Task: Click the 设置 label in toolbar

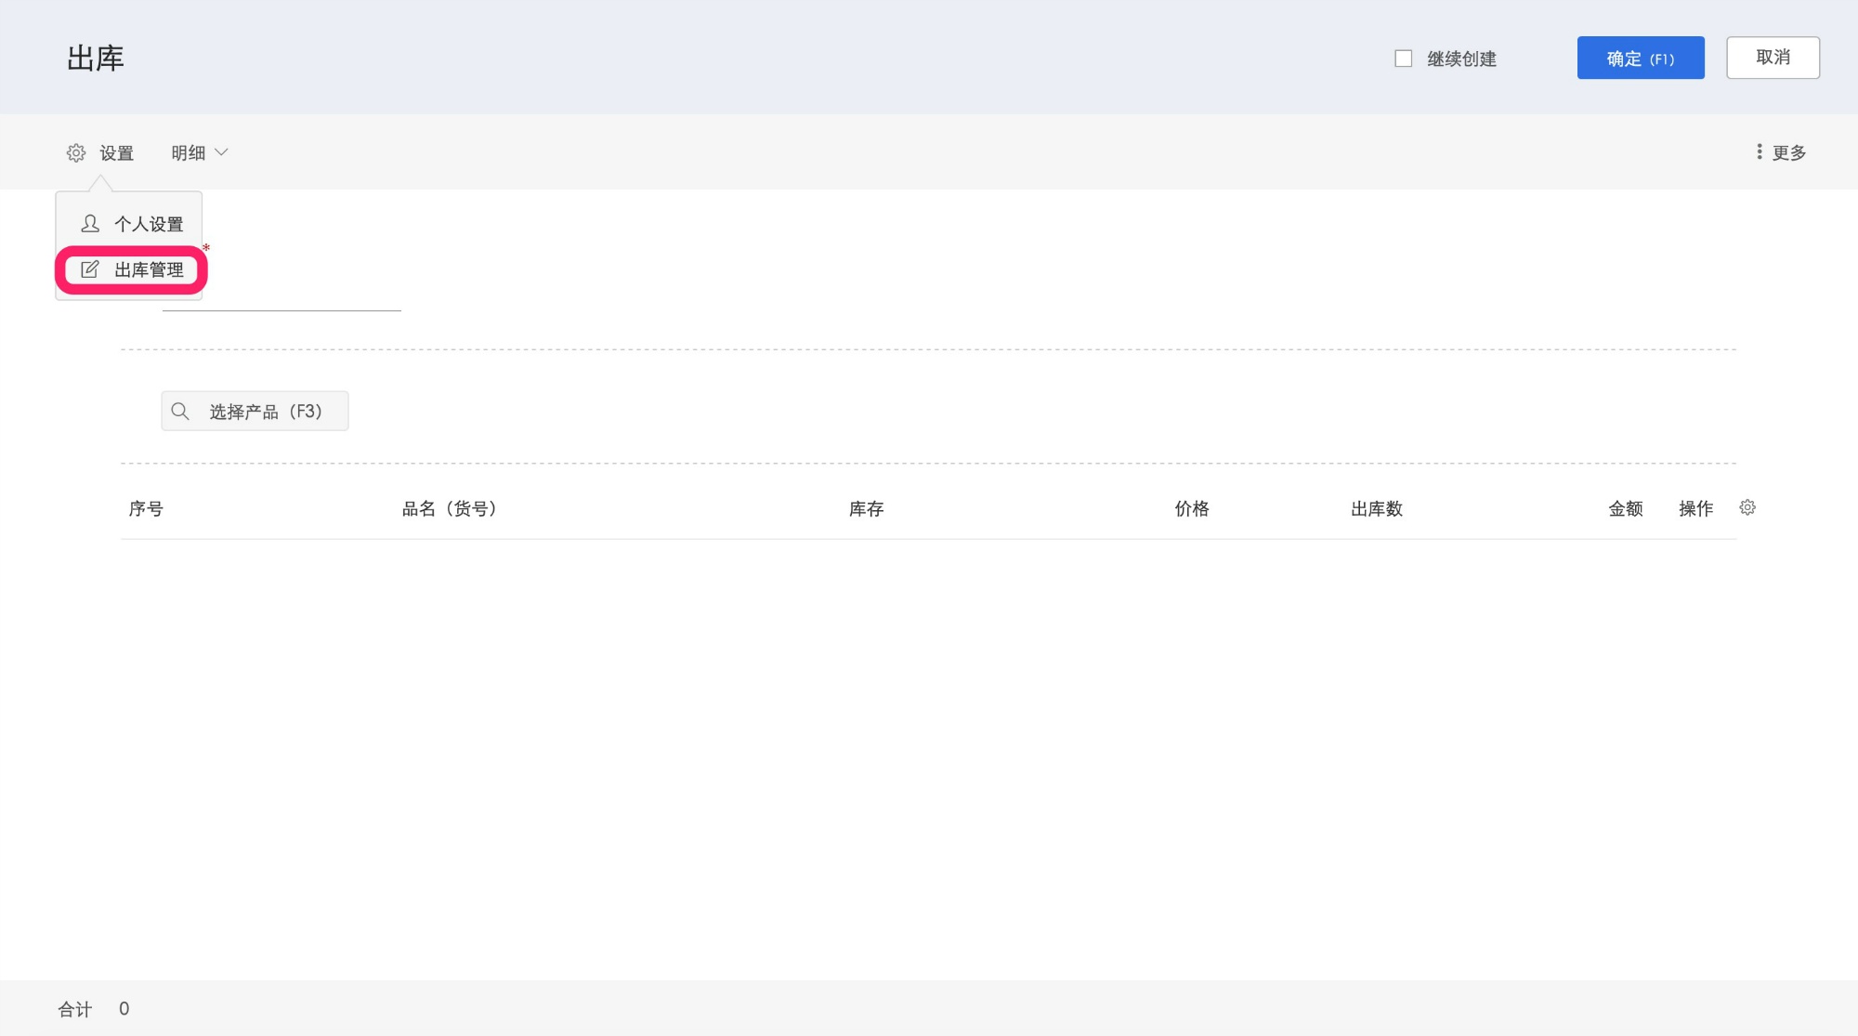Action: [x=117, y=152]
